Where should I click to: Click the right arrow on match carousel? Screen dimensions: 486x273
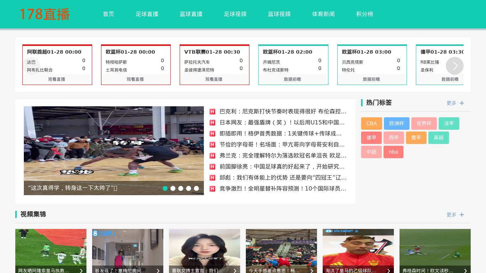click(454, 66)
